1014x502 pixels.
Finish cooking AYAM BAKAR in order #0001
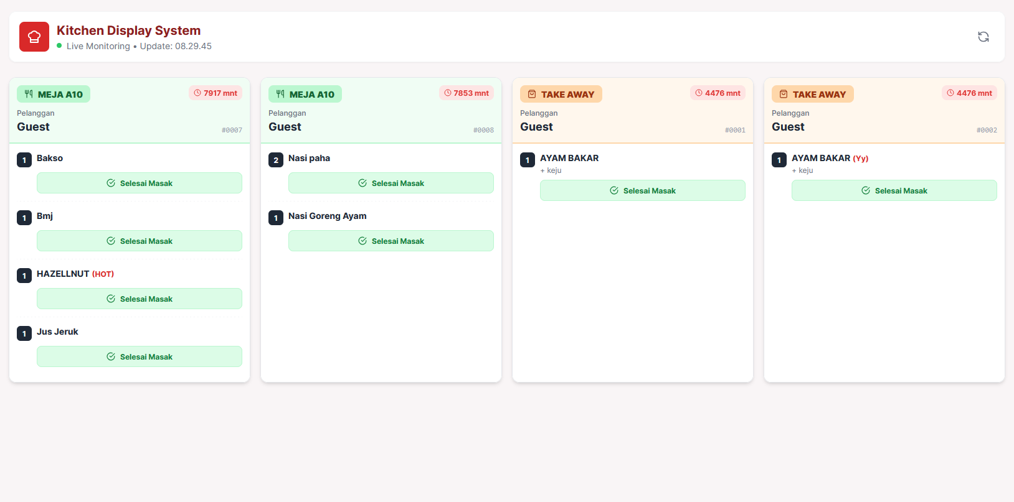(643, 190)
